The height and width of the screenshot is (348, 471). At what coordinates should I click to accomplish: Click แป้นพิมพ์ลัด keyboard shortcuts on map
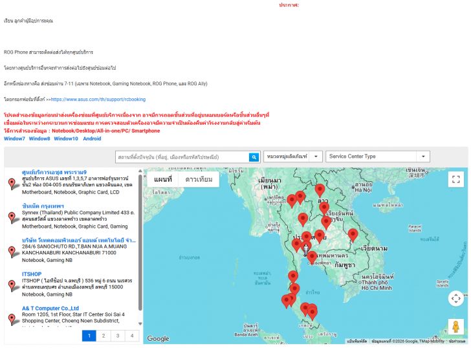[357, 342]
